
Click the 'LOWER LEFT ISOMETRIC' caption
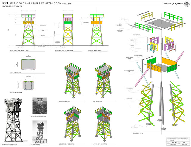(x=100, y=144)
